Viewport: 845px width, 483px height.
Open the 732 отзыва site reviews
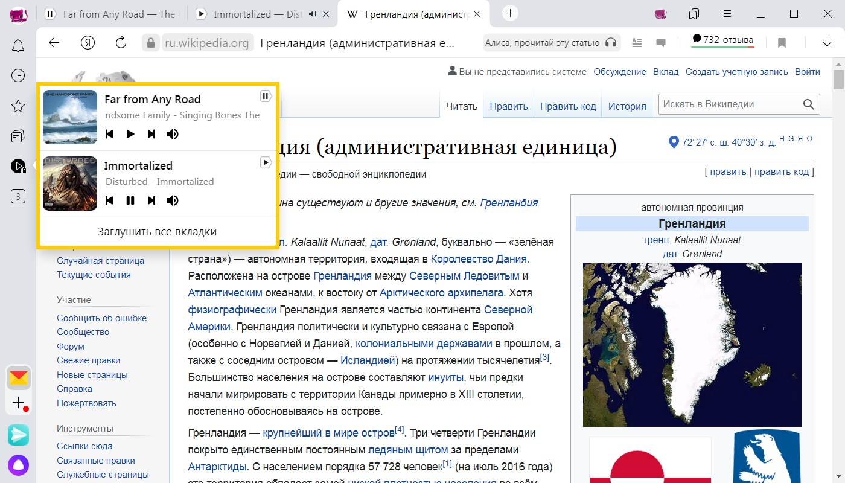[x=722, y=40]
